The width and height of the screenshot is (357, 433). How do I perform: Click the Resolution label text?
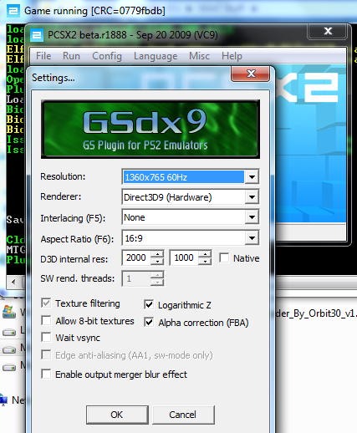click(x=63, y=176)
